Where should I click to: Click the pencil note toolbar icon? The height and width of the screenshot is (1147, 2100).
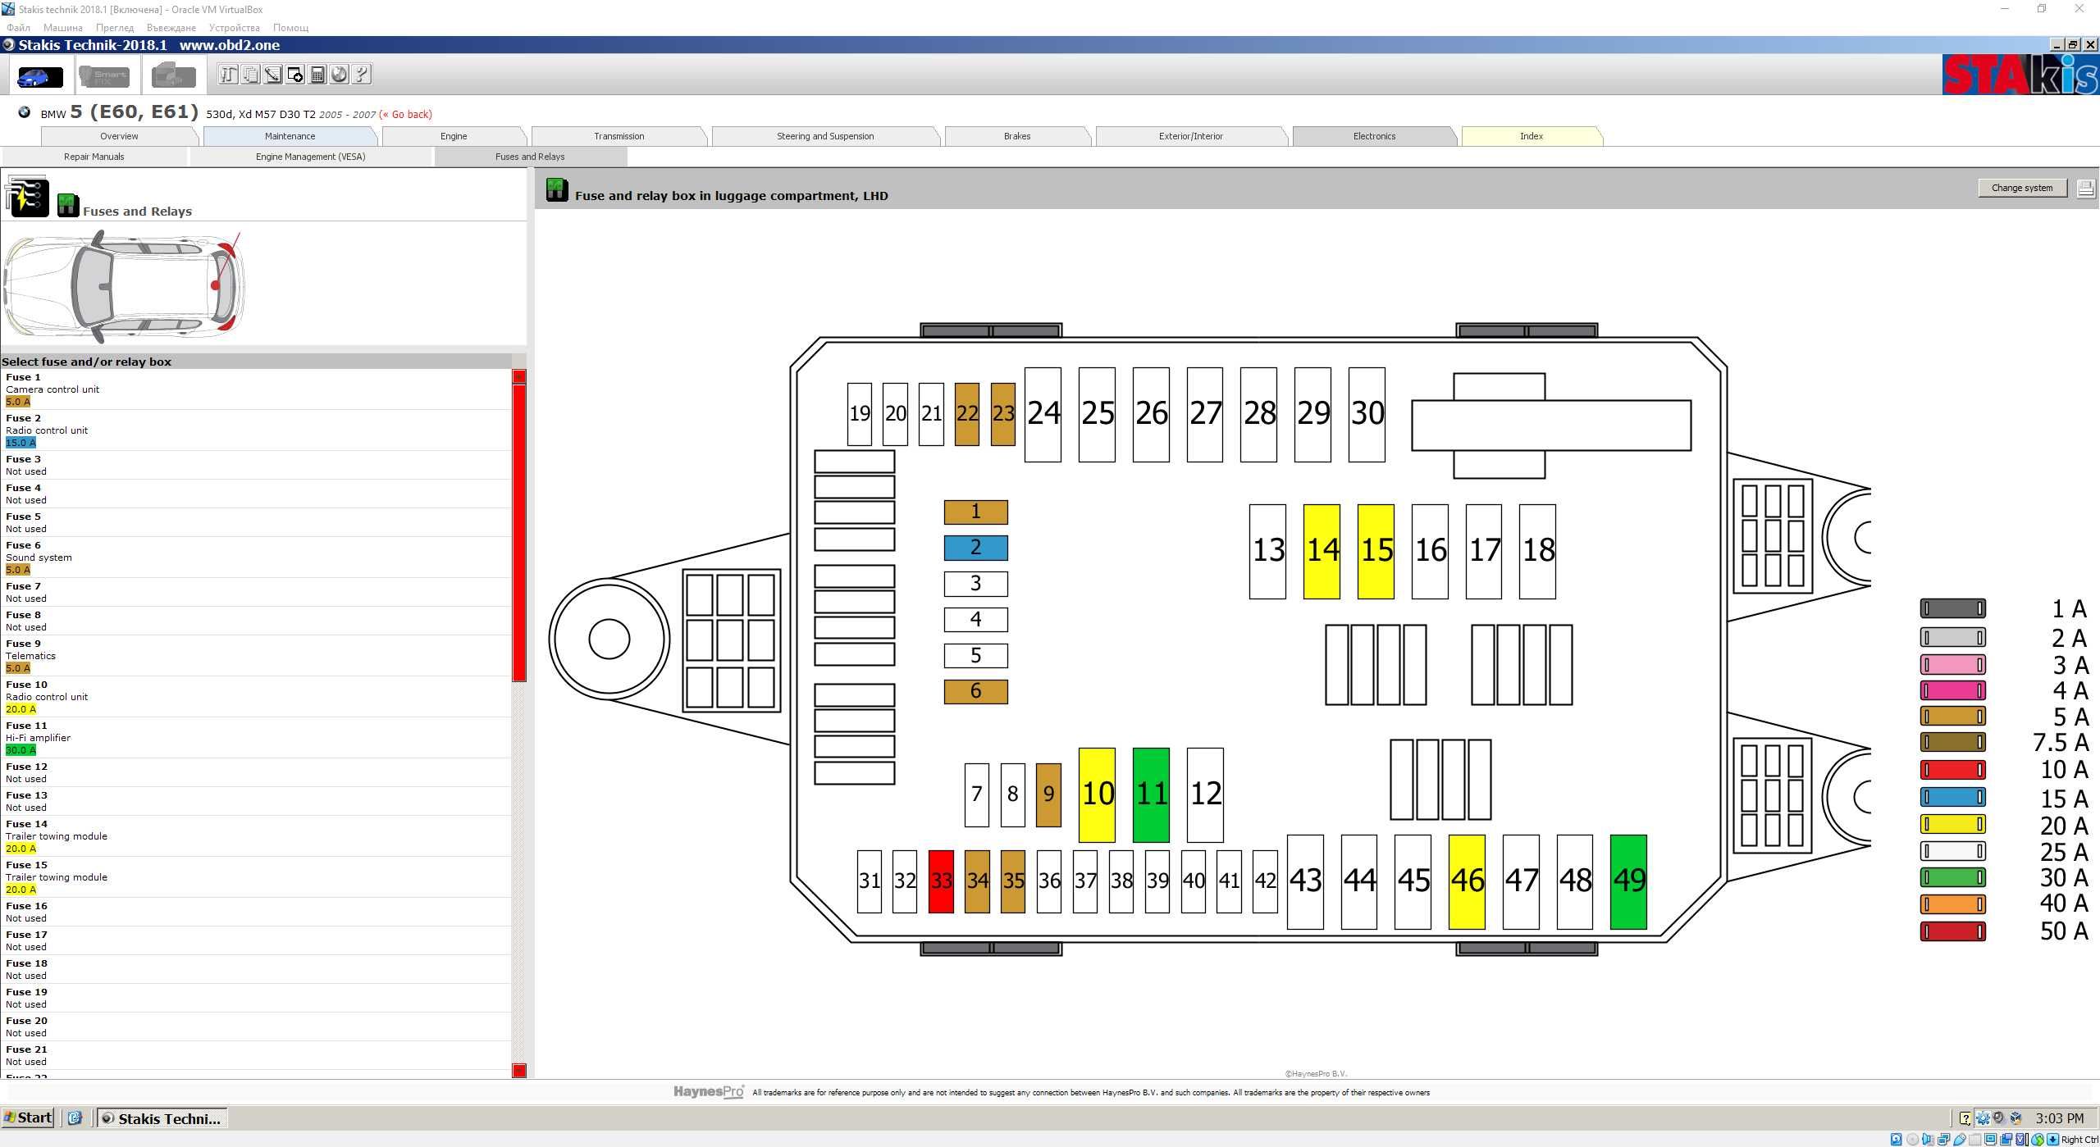[272, 75]
